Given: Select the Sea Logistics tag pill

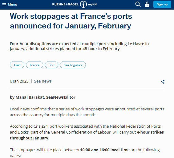Looking at the screenshot, I should 73,65.
